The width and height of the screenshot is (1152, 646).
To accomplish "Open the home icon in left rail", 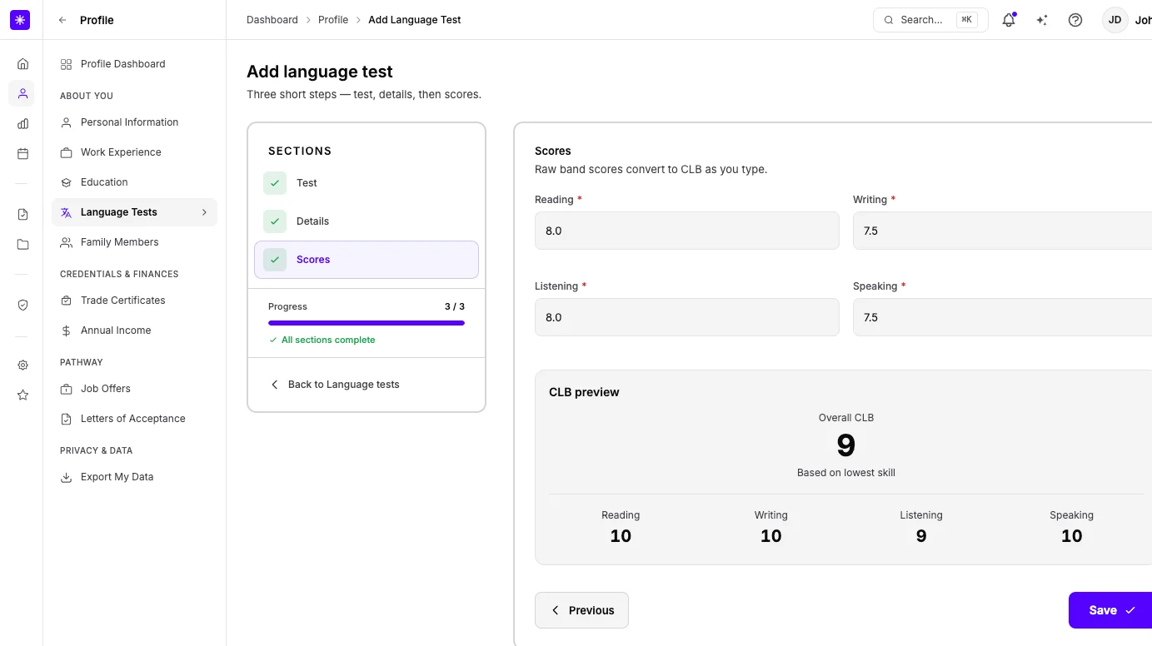I will tap(22, 64).
